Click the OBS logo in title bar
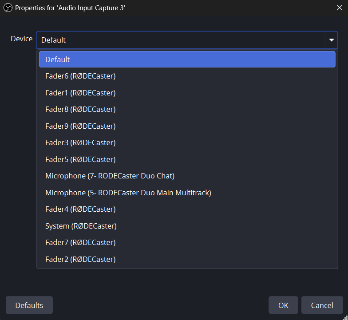Image resolution: width=348 pixels, height=320 pixels. coord(8,8)
